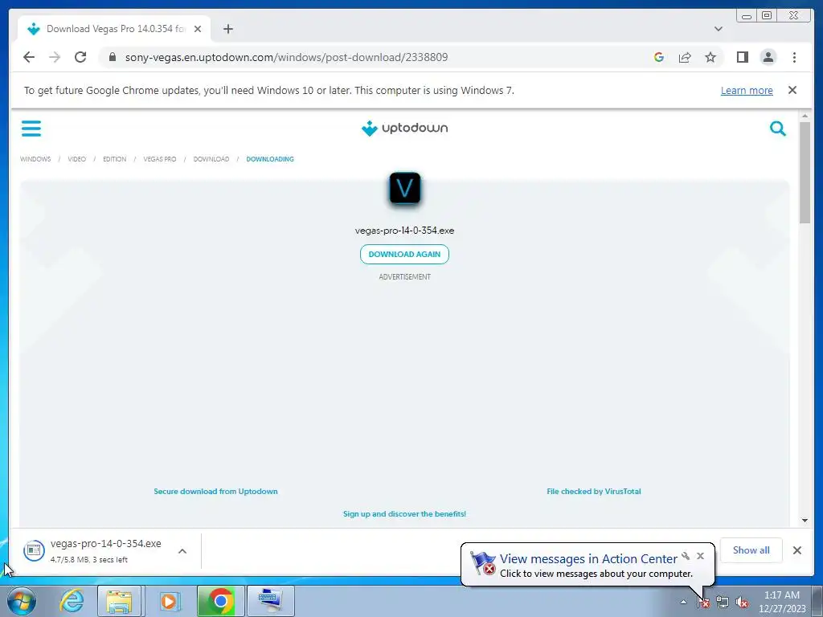Open the Uptodown search magnifier
Screen dimensions: 823x617
[x=777, y=128]
